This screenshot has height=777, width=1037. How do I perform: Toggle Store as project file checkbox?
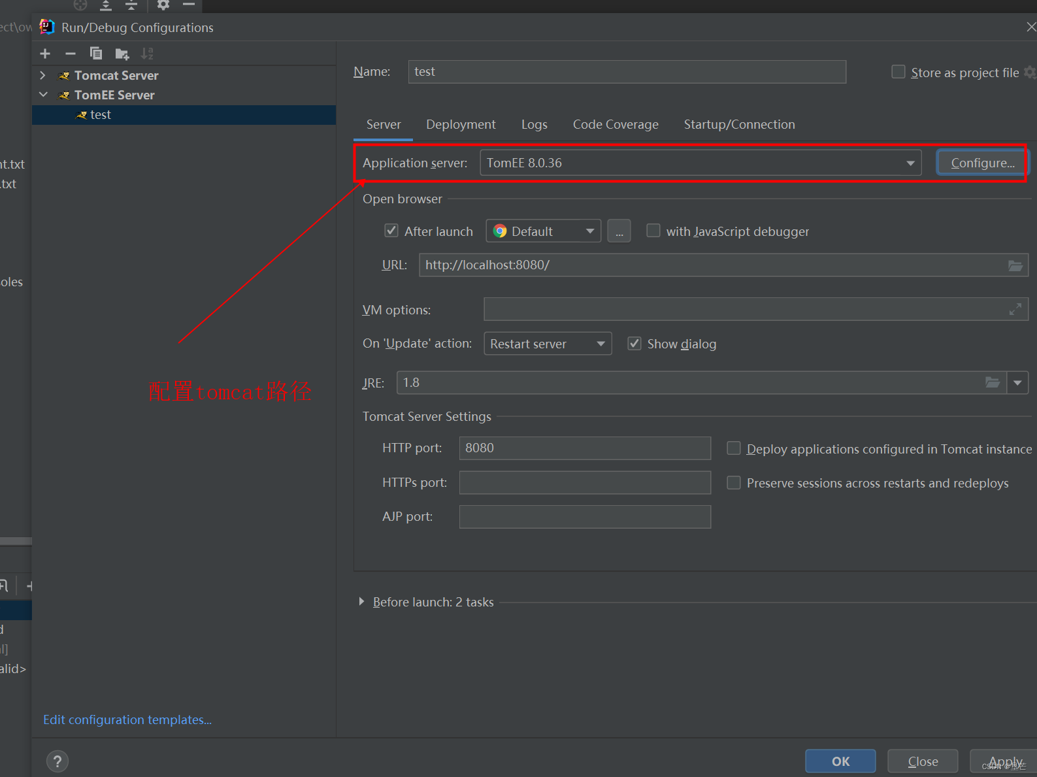[x=898, y=72]
